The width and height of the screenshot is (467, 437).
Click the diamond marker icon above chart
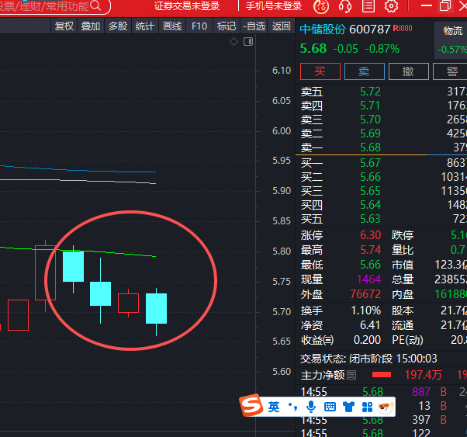pos(233,42)
